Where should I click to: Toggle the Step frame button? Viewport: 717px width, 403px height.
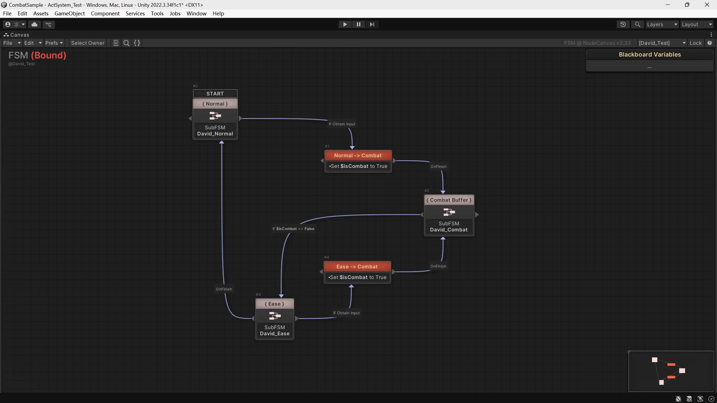click(372, 24)
